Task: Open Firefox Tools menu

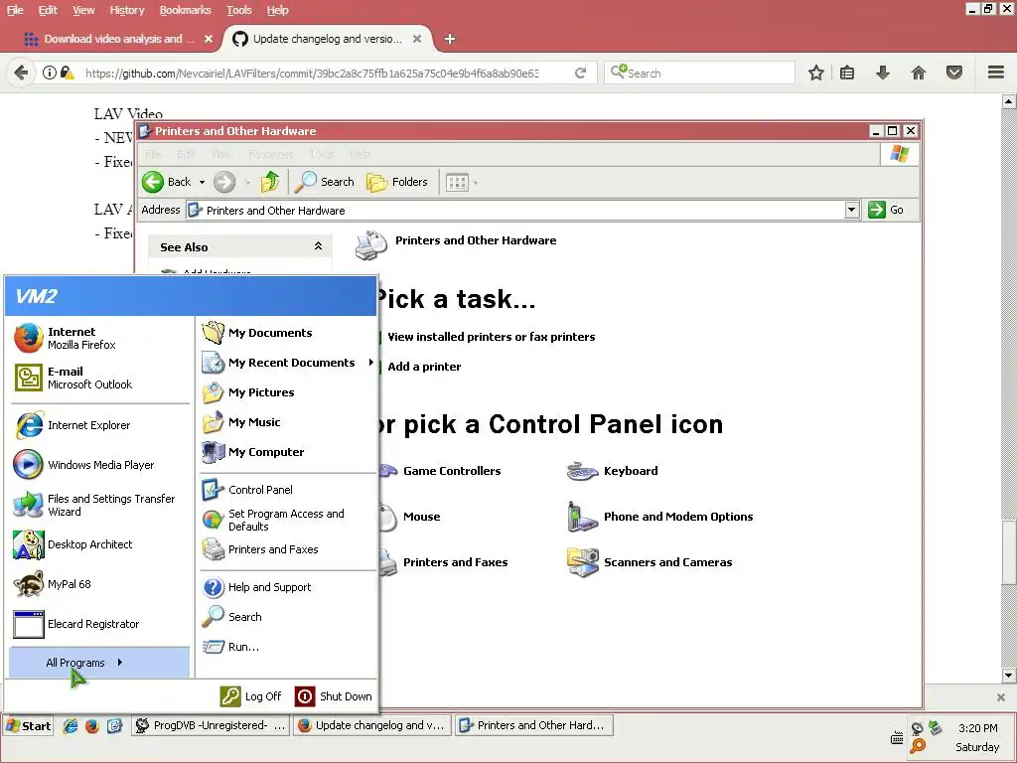Action: 238,10
